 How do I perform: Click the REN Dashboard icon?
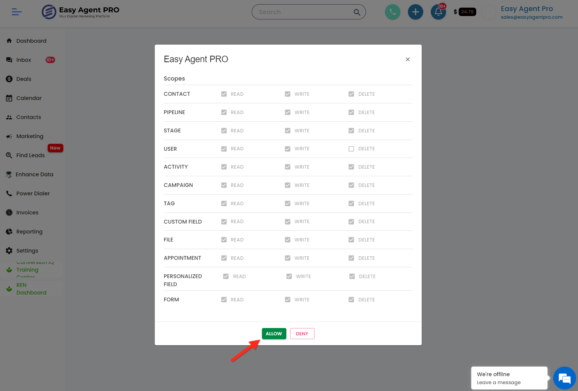pos(9,289)
